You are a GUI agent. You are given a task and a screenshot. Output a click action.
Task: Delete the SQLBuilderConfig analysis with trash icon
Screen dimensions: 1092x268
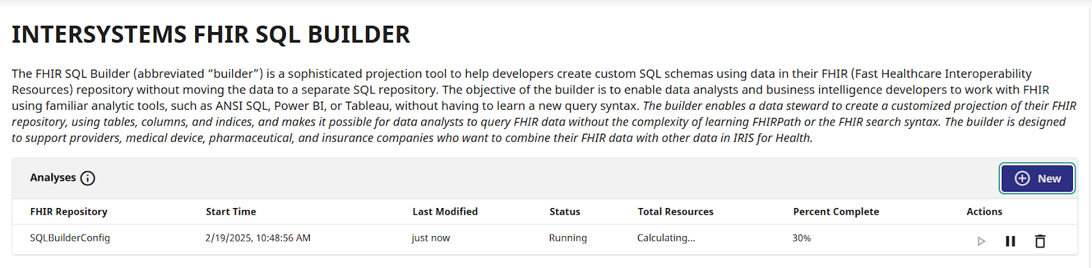pyautogui.click(x=1040, y=241)
